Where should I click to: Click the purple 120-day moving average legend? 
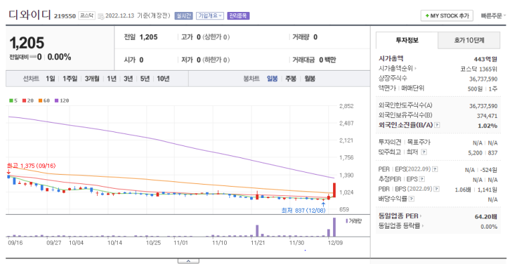(62, 101)
